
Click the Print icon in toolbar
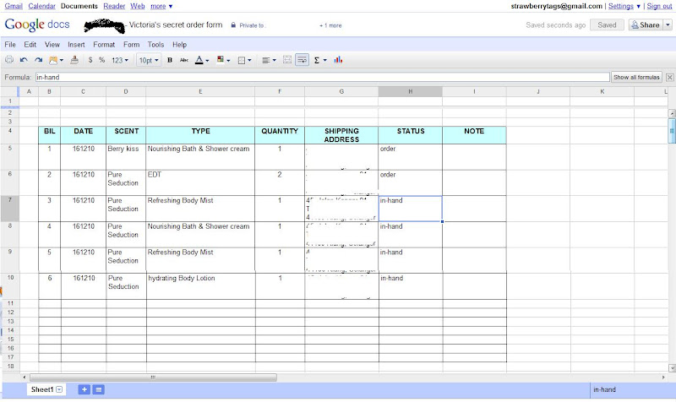coord(9,60)
